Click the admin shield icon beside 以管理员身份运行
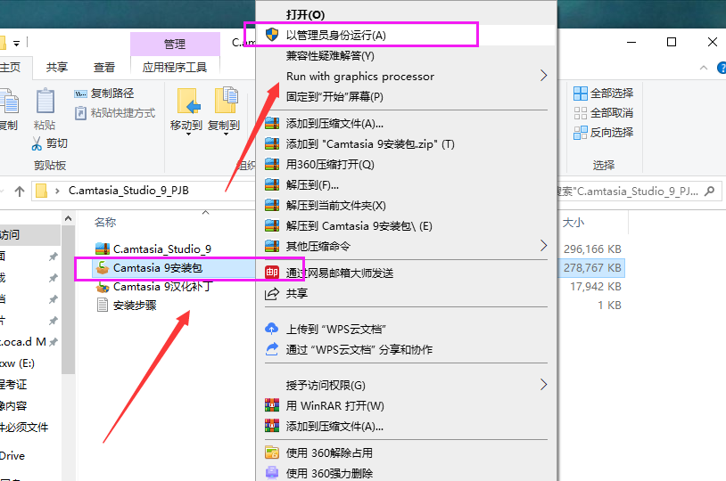Screen dimensions: 726x481 272,35
